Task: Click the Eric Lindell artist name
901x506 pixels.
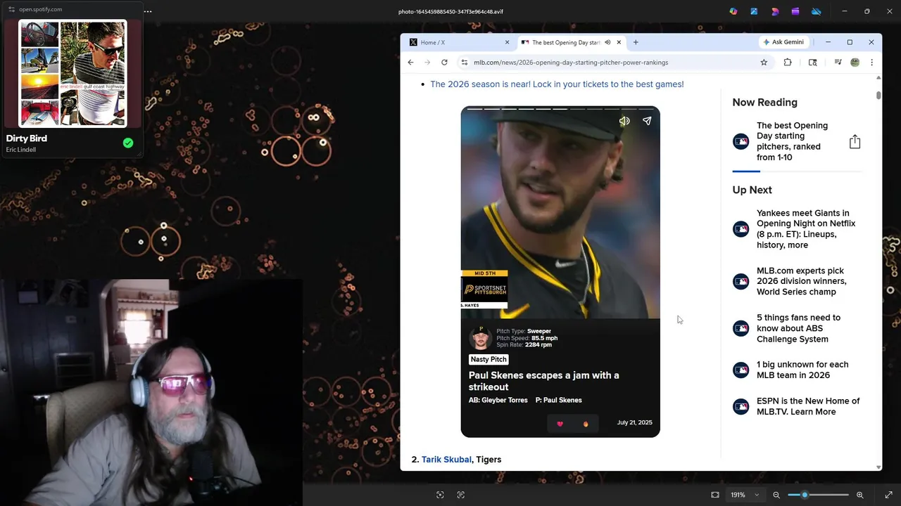Action: (x=20, y=150)
